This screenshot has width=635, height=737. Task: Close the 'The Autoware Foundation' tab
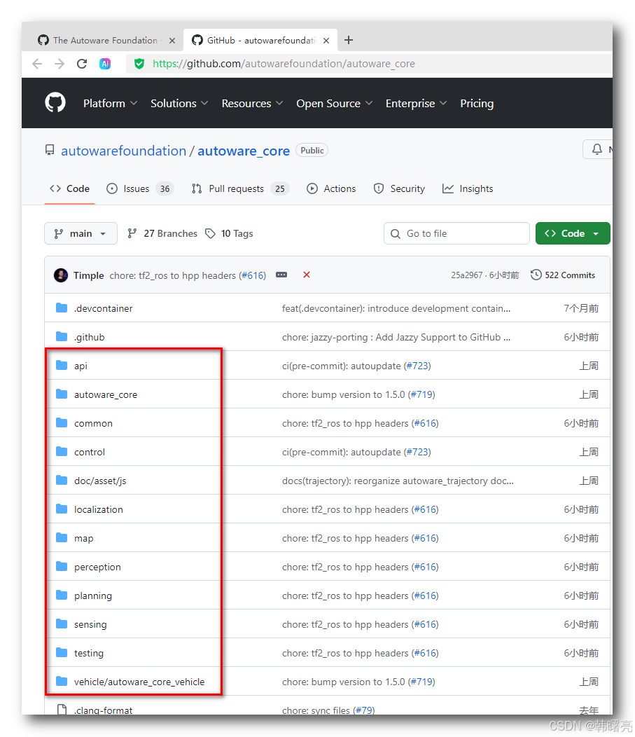coord(172,41)
